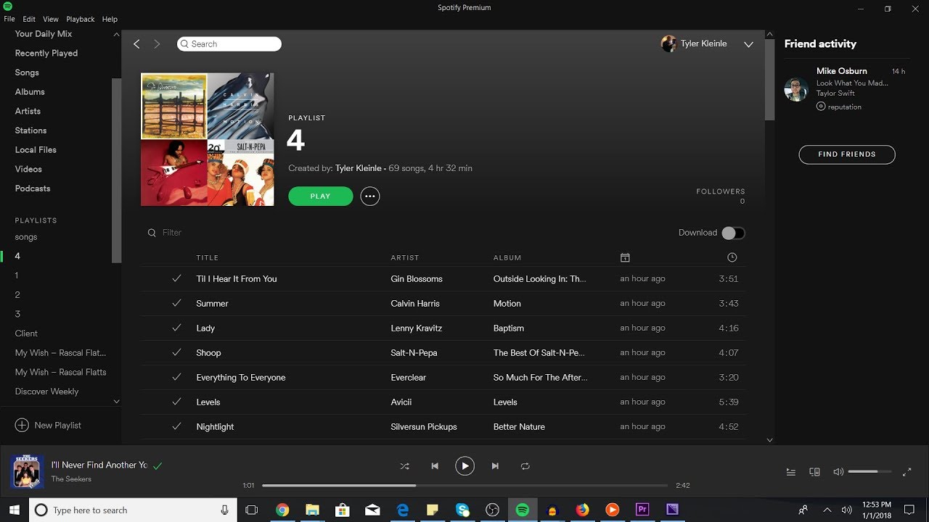Sort by duration clock icon

[x=732, y=257]
